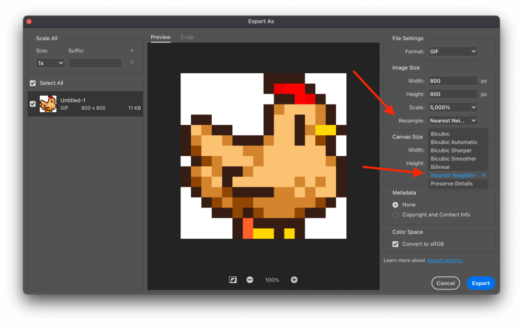Uncheck the Select All checkbox
This screenshot has width=523, height=325.
tap(32, 82)
